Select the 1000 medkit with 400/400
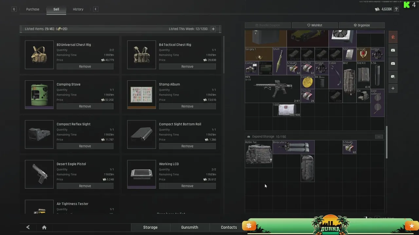Viewport: 419px width, 235px height. (x=286, y=110)
